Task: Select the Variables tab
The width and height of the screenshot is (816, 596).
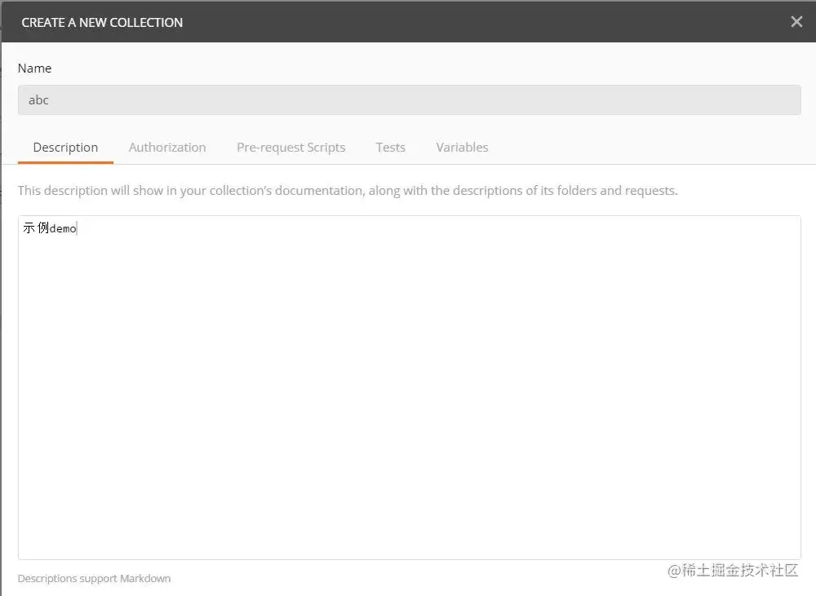Action: [462, 148]
